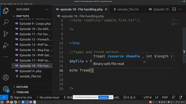
Task: Open the file manager from the taskbar
Action: pos(11,102)
